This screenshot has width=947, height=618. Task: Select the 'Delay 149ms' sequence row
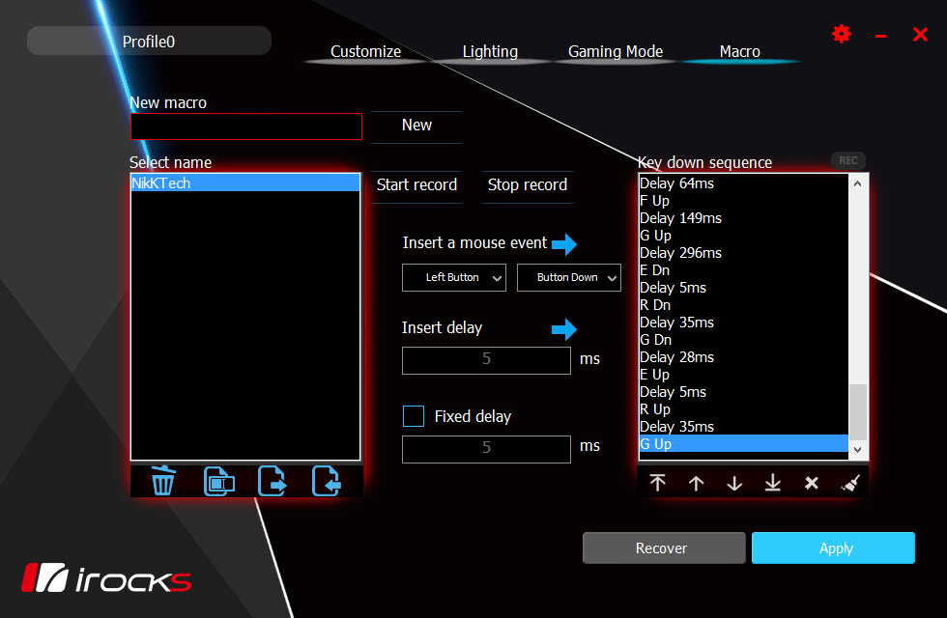pyautogui.click(x=744, y=218)
